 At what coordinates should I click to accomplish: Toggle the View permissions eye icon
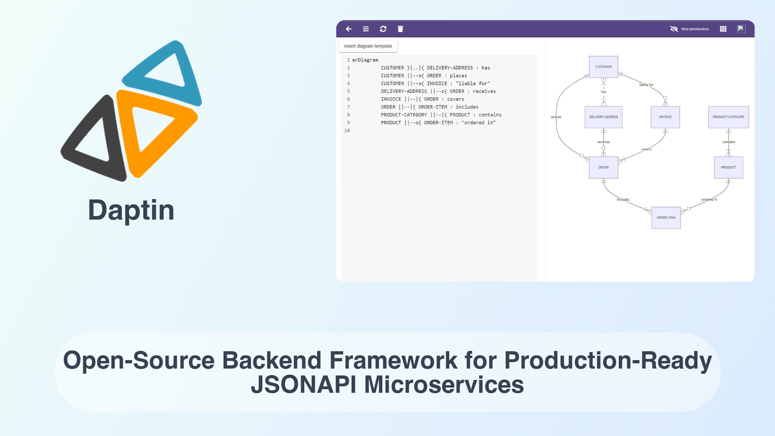coord(674,29)
